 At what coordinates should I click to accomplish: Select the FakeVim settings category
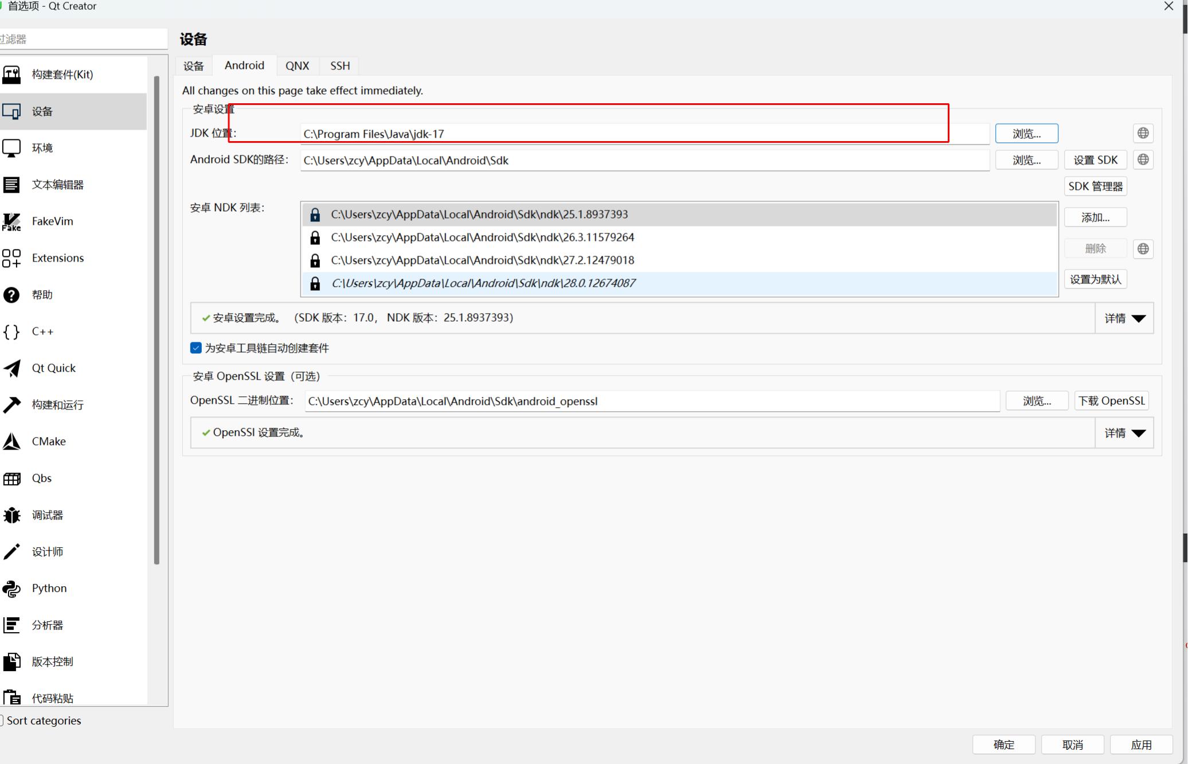(x=52, y=221)
